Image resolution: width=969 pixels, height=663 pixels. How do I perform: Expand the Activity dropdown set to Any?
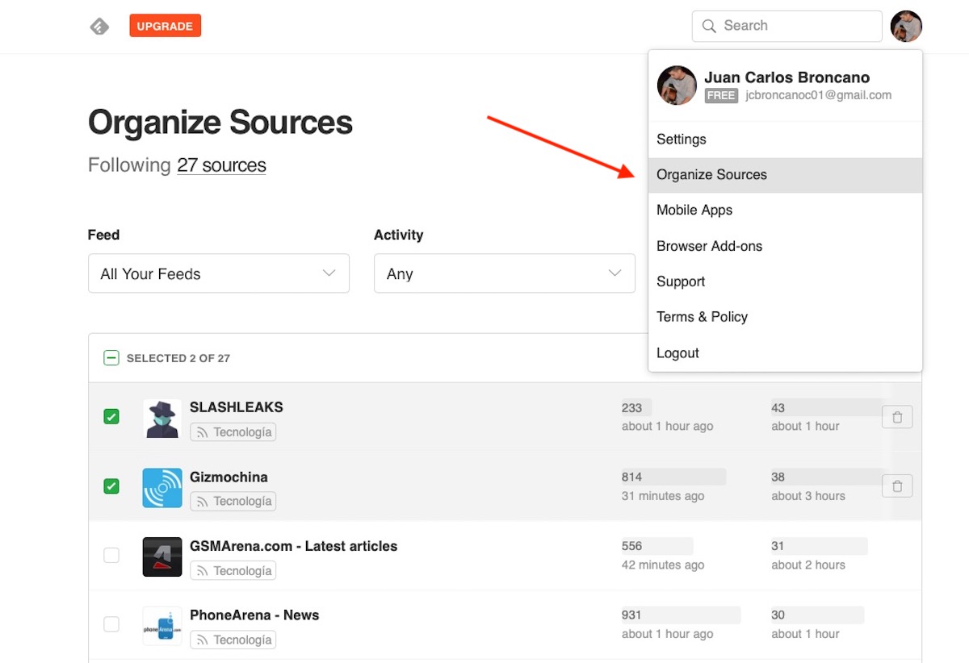click(x=504, y=273)
